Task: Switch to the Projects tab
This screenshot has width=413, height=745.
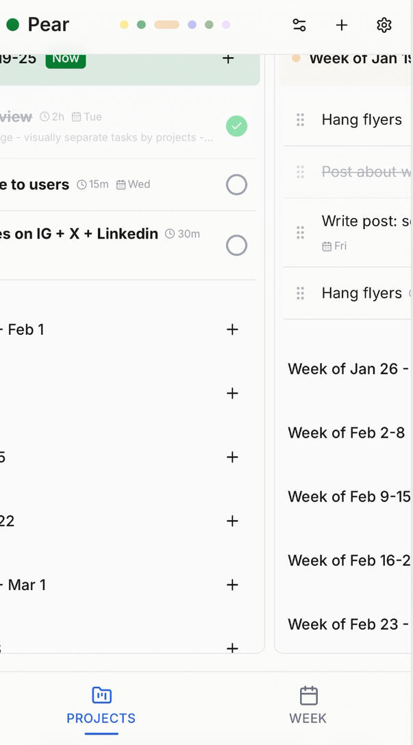Action: click(101, 705)
